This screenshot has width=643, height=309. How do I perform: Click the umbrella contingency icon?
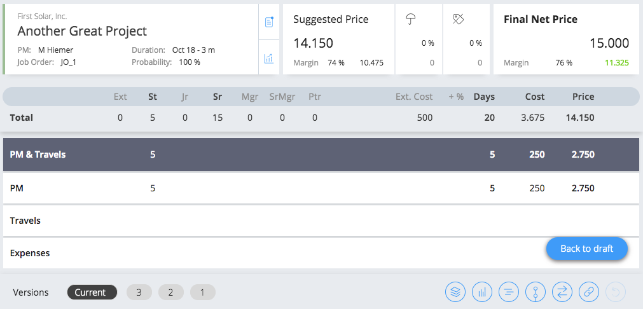411,19
